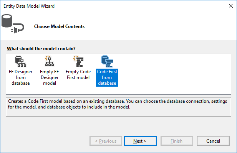
Task: Cancel the Entity Data Model Wizard
Action: tap(213, 141)
